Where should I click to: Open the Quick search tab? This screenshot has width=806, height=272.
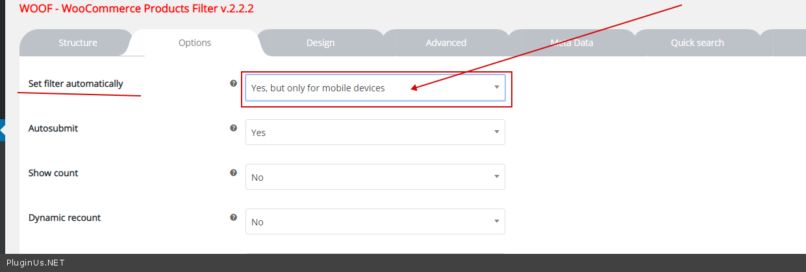pos(697,43)
